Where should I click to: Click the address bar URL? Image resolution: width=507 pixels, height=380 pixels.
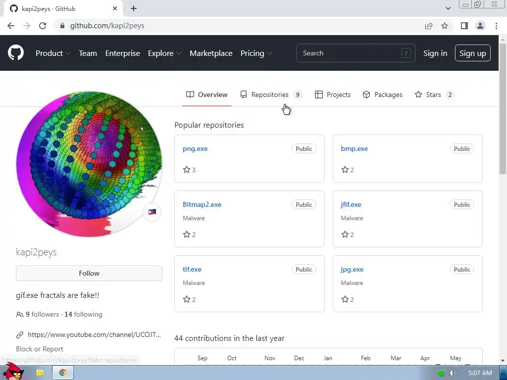click(x=107, y=26)
